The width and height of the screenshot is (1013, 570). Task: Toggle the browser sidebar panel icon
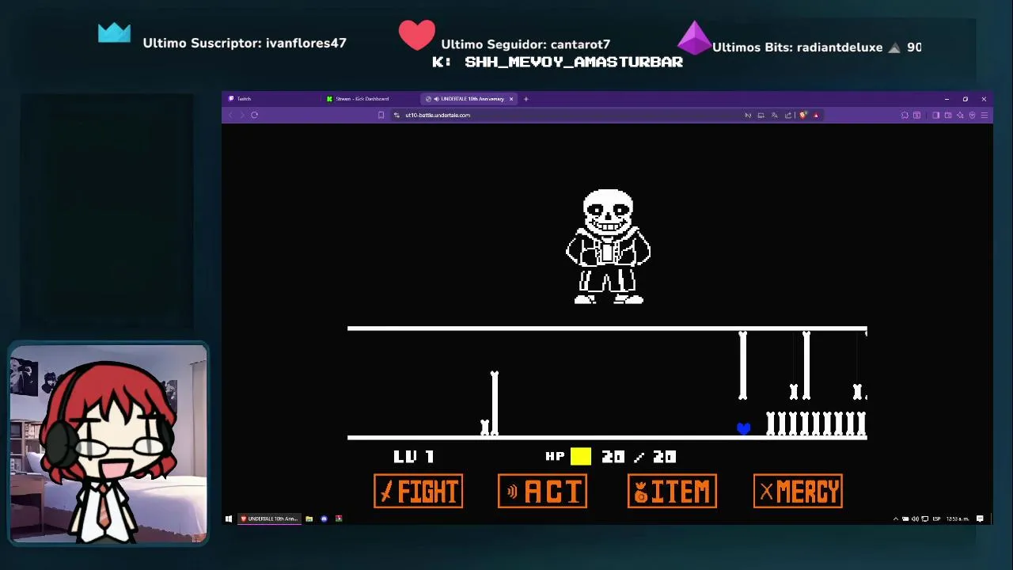point(935,115)
